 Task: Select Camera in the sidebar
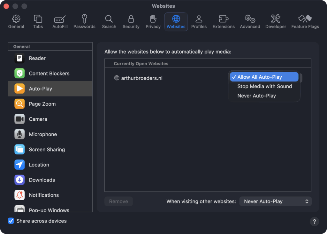tap(38, 119)
